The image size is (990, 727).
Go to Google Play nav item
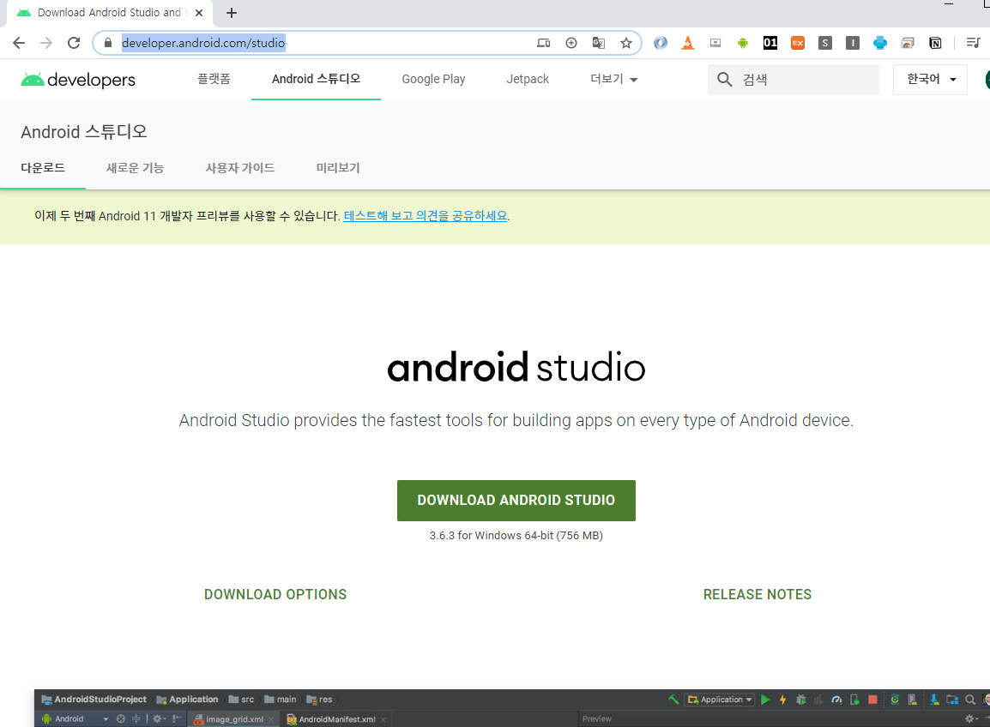pyautogui.click(x=433, y=79)
